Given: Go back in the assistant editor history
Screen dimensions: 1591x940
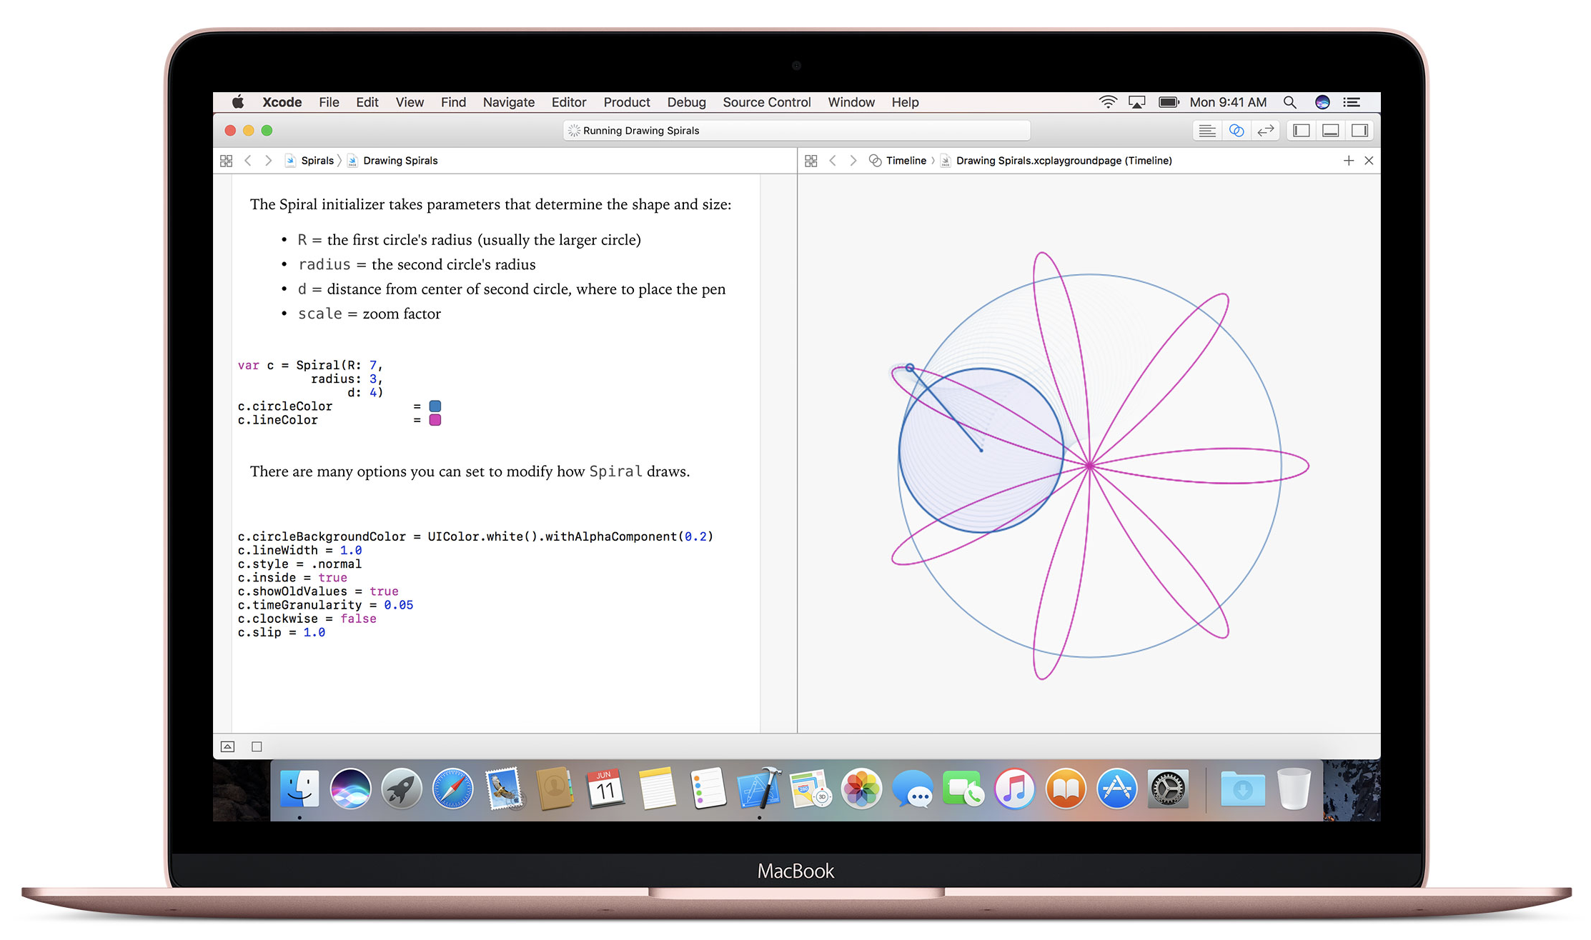Looking at the screenshot, I should coord(833,161).
